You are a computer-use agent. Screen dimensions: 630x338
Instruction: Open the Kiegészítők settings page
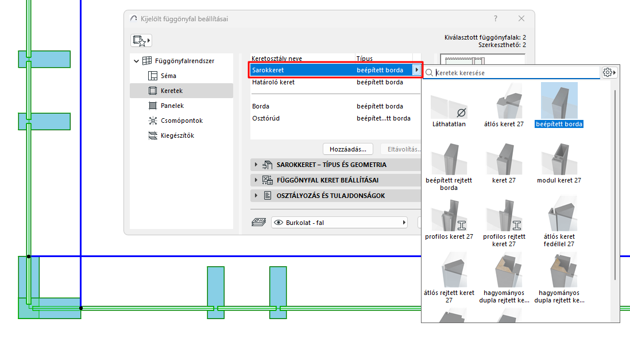(177, 135)
